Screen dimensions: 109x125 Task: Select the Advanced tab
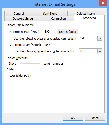(89, 18)
